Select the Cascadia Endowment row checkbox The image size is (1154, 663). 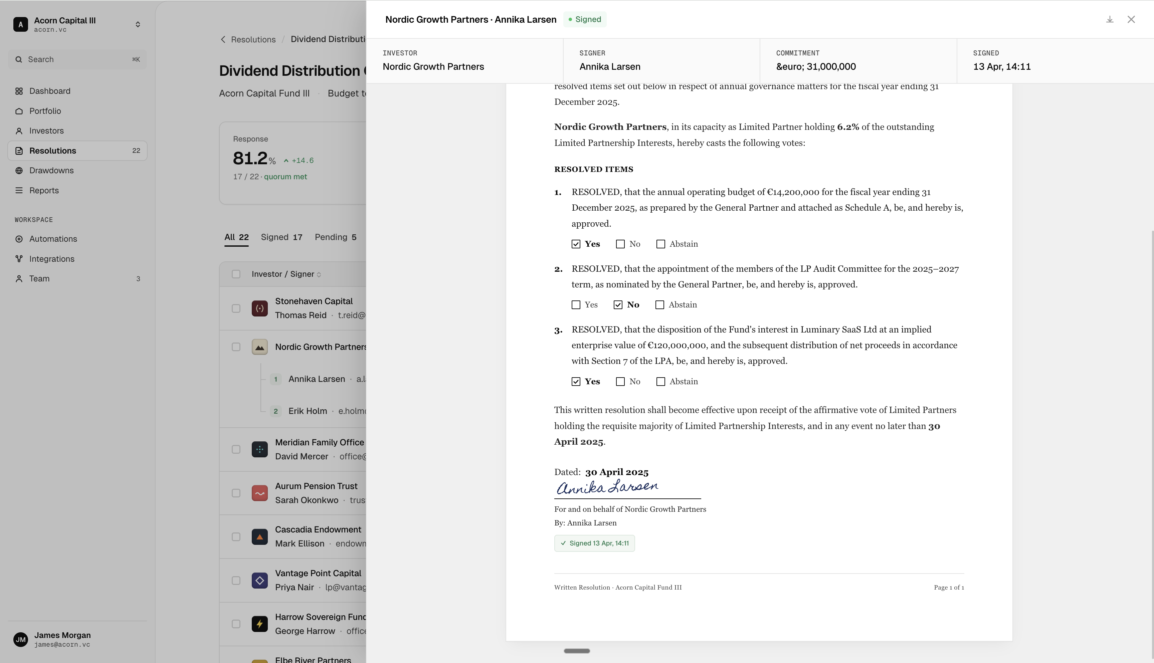click(x=236, y=537)
